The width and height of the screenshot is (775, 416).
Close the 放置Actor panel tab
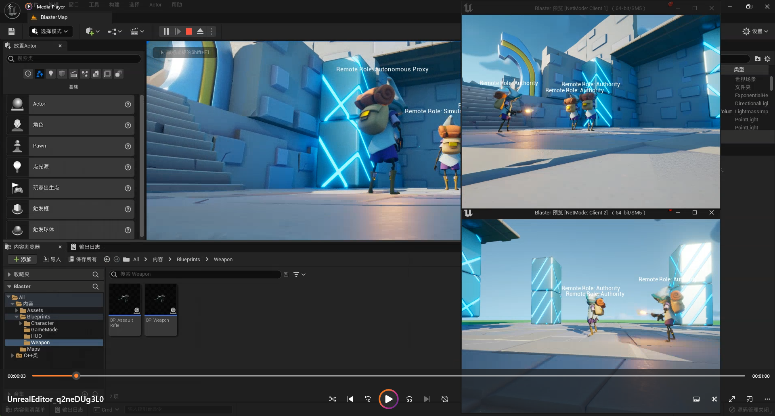click(x=60, y=46)
